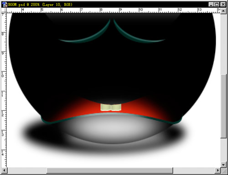Click the horizontal scrollbar thumb

point(109,170)
